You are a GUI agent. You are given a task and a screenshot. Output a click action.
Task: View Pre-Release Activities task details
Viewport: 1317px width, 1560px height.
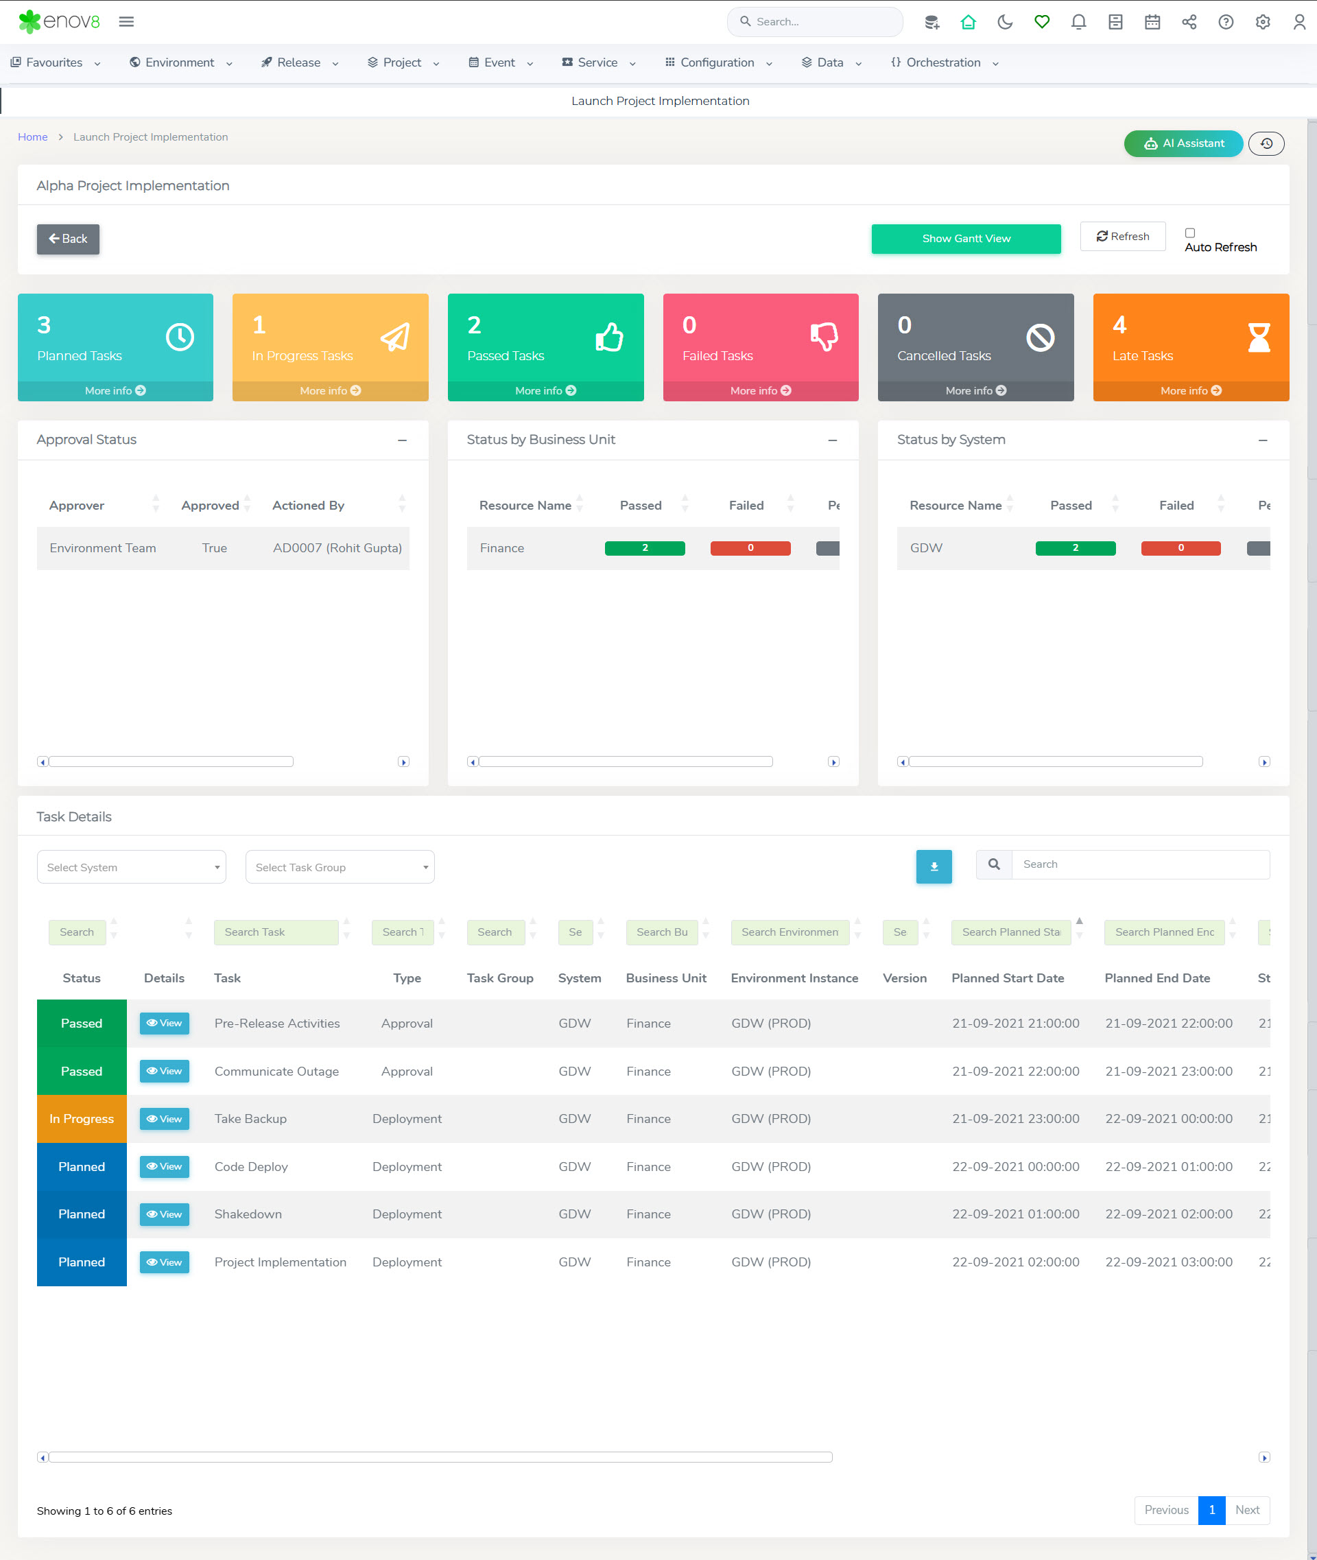[164, 1023]
